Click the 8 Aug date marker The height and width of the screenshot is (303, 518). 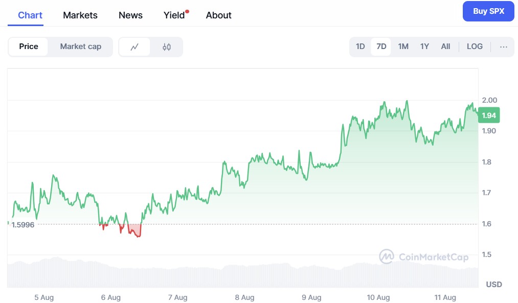244,297
